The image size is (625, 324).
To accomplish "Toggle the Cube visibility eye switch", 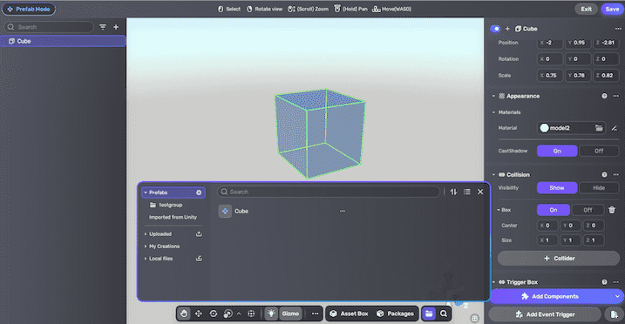I will (495, 29).
